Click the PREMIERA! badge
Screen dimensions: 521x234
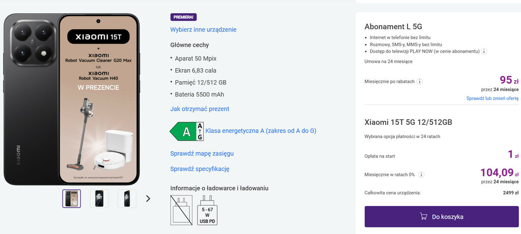183,17
